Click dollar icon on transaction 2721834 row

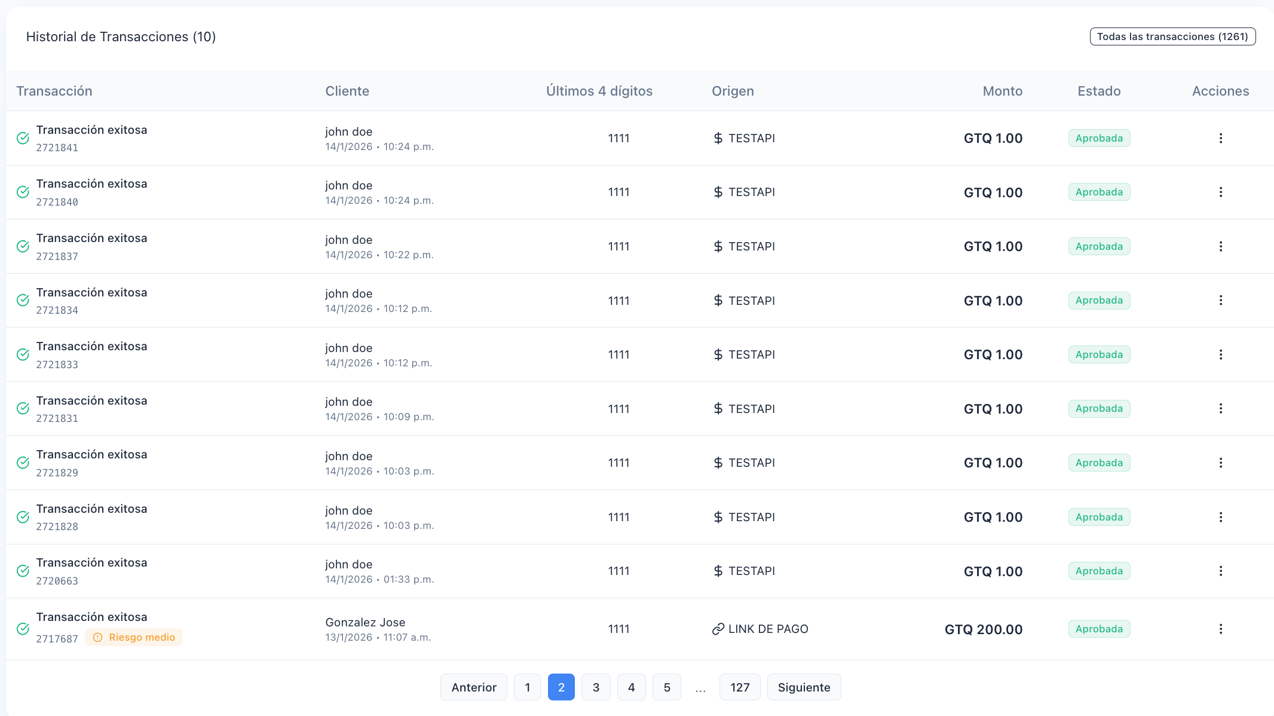718,301
